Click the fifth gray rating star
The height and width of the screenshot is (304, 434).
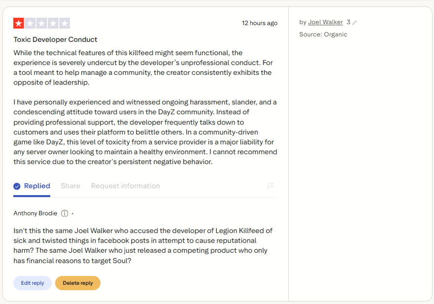tap(64, 23)
